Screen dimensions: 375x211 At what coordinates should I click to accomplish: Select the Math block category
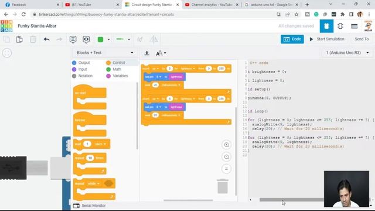(114, 69)
